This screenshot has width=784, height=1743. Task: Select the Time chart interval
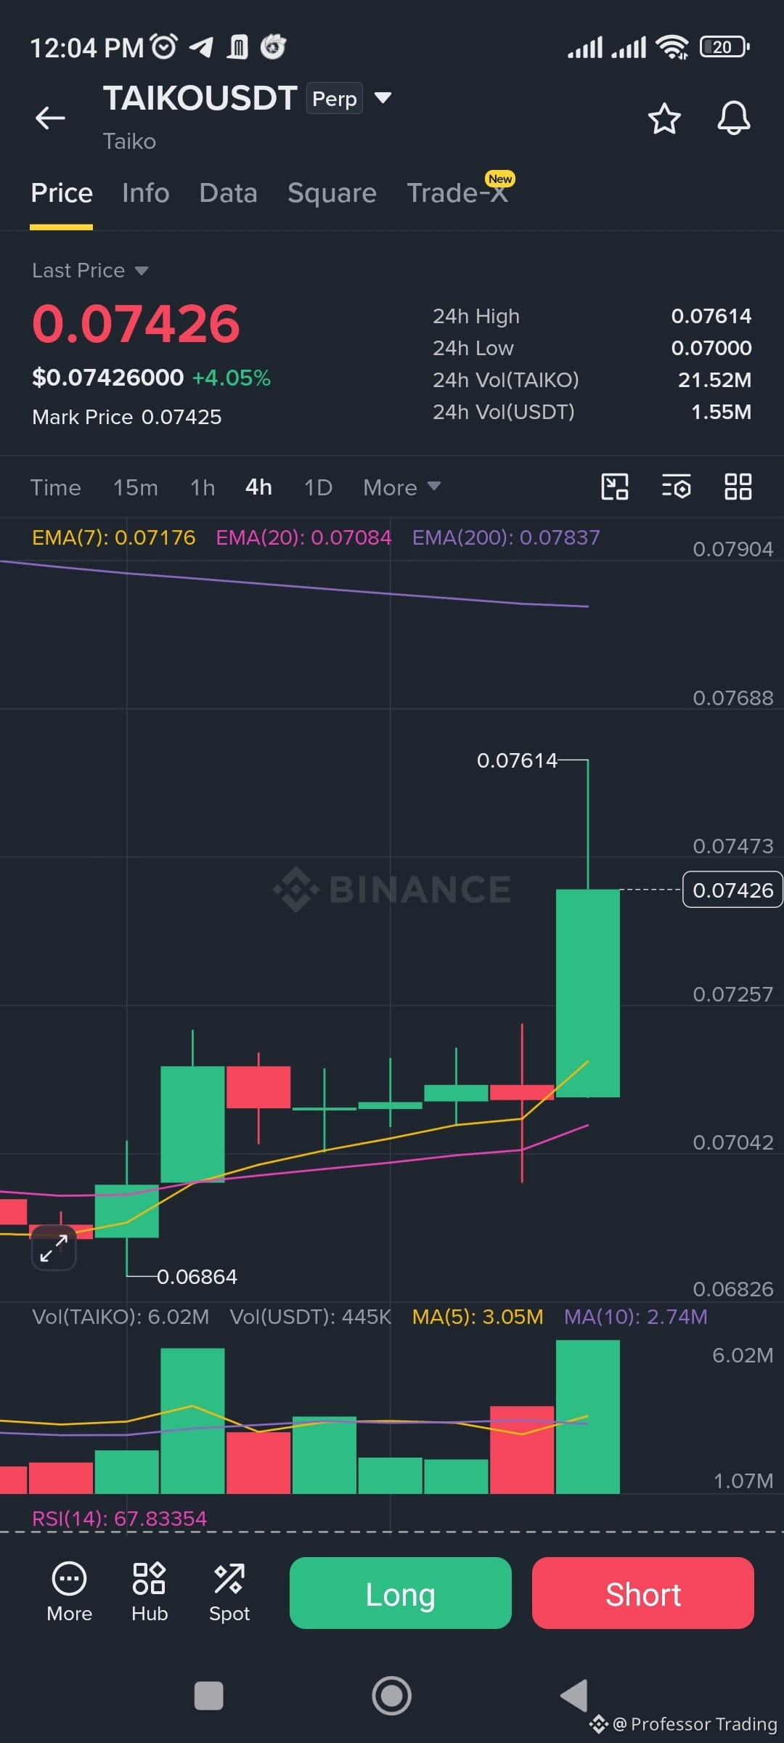[56, 487]
